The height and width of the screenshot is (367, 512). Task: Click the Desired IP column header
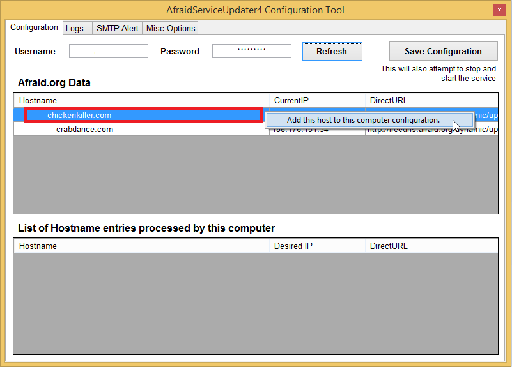click(x=316, y=246)
